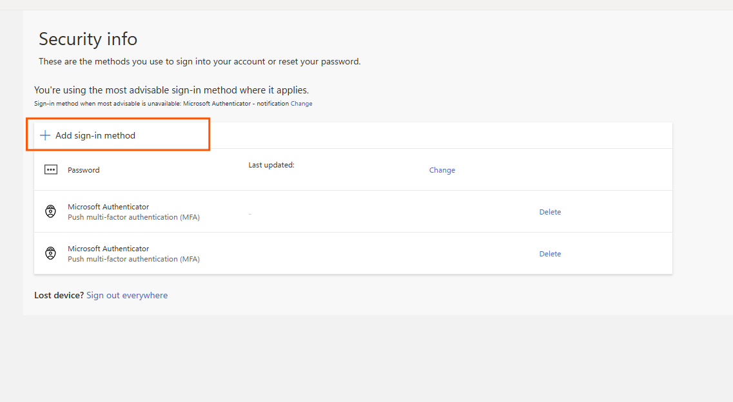Click the Last updated text
733x402 pixels.
(271, 165)
